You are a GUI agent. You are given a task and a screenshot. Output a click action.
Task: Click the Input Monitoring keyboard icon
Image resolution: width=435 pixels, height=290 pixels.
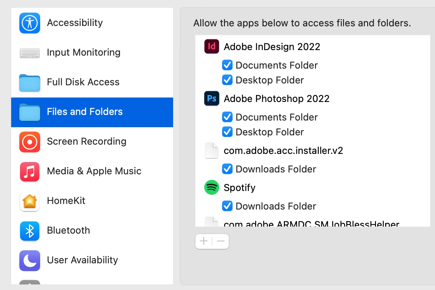pyautogui.click(x=30, y=53)
